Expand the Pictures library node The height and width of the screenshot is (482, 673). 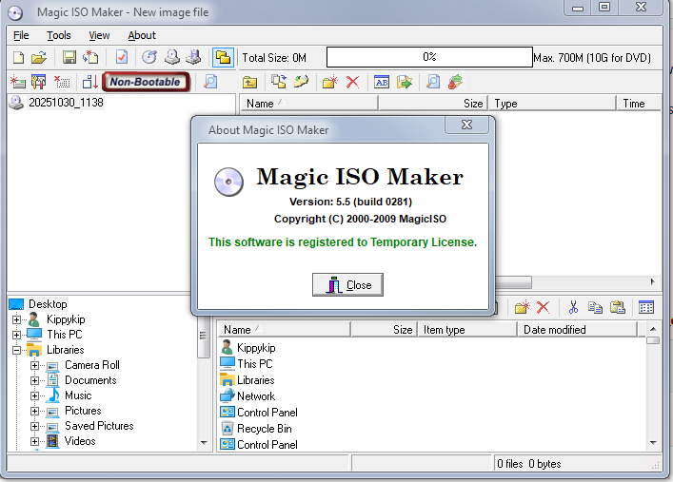click(34, 411)
